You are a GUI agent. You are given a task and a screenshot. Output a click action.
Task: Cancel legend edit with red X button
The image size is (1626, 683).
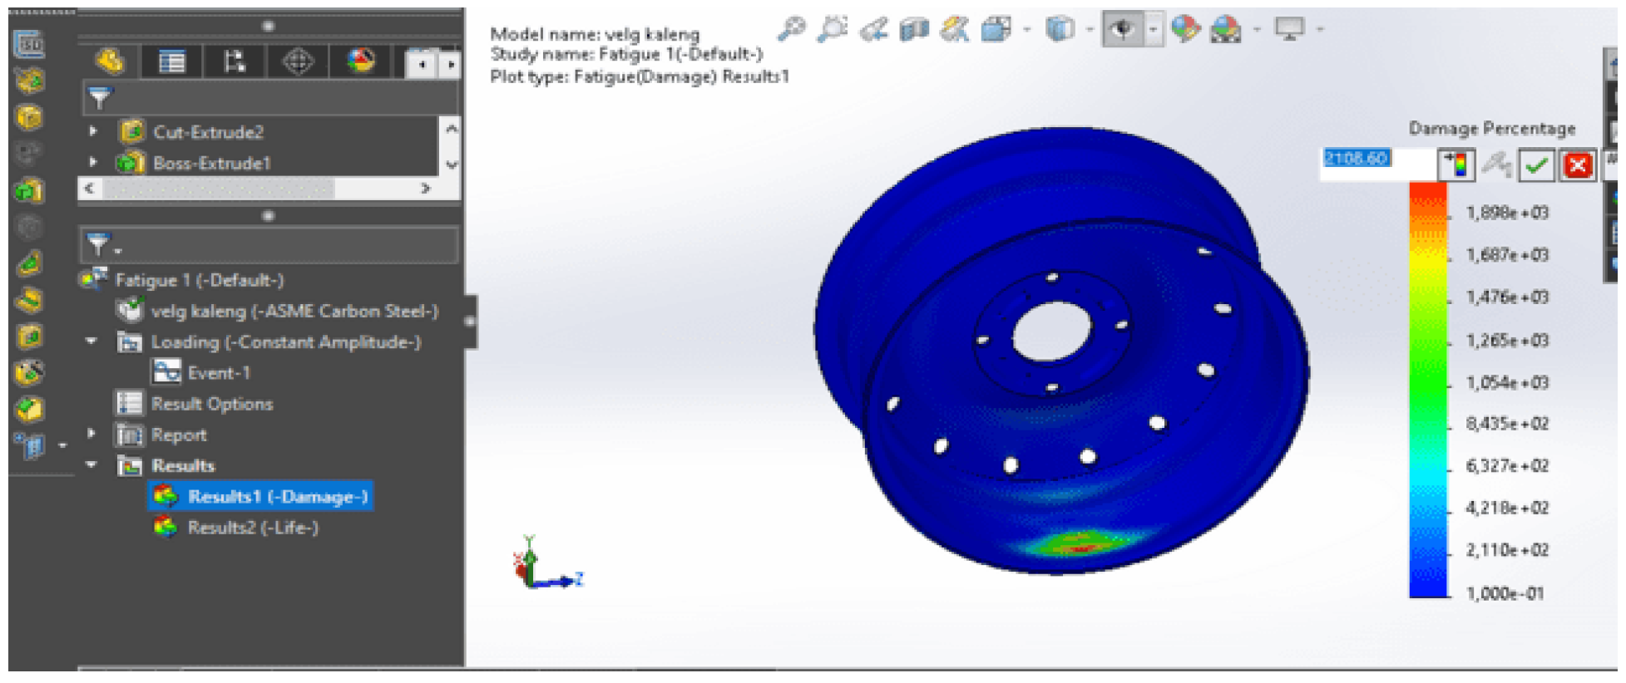(1577, 165)
